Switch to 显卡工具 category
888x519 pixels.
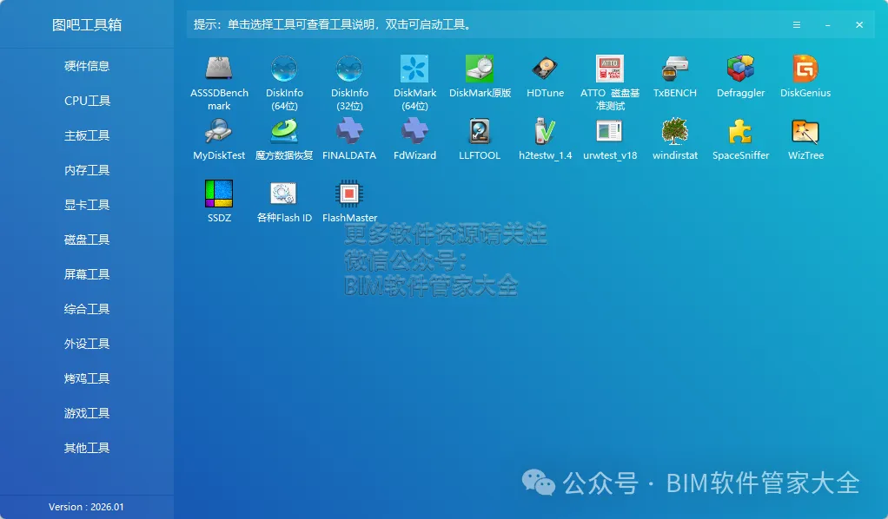click(x=87, y=205)
